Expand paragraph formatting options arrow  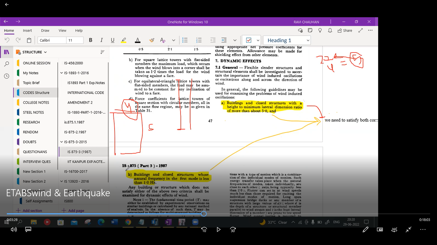[235, 40]
